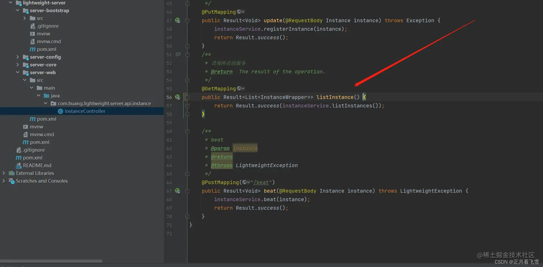This screenshot has width=543, height=267.
Task: Collapse the package com.huang.lightweight.server.api.instance
Action: tap(46, 103)
